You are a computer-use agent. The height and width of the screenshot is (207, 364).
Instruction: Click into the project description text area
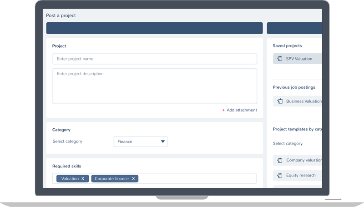[155, 86]
